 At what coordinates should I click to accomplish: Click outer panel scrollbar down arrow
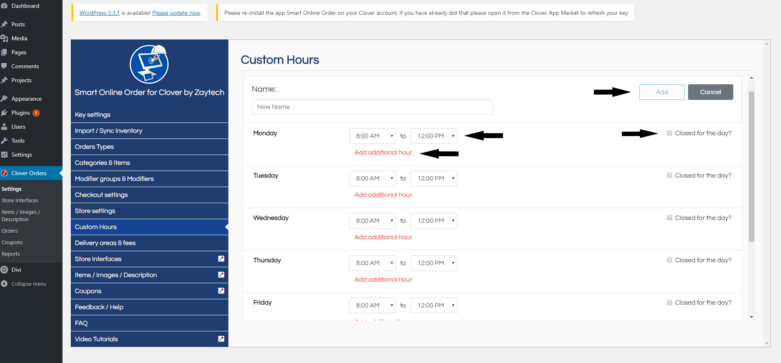767,343
